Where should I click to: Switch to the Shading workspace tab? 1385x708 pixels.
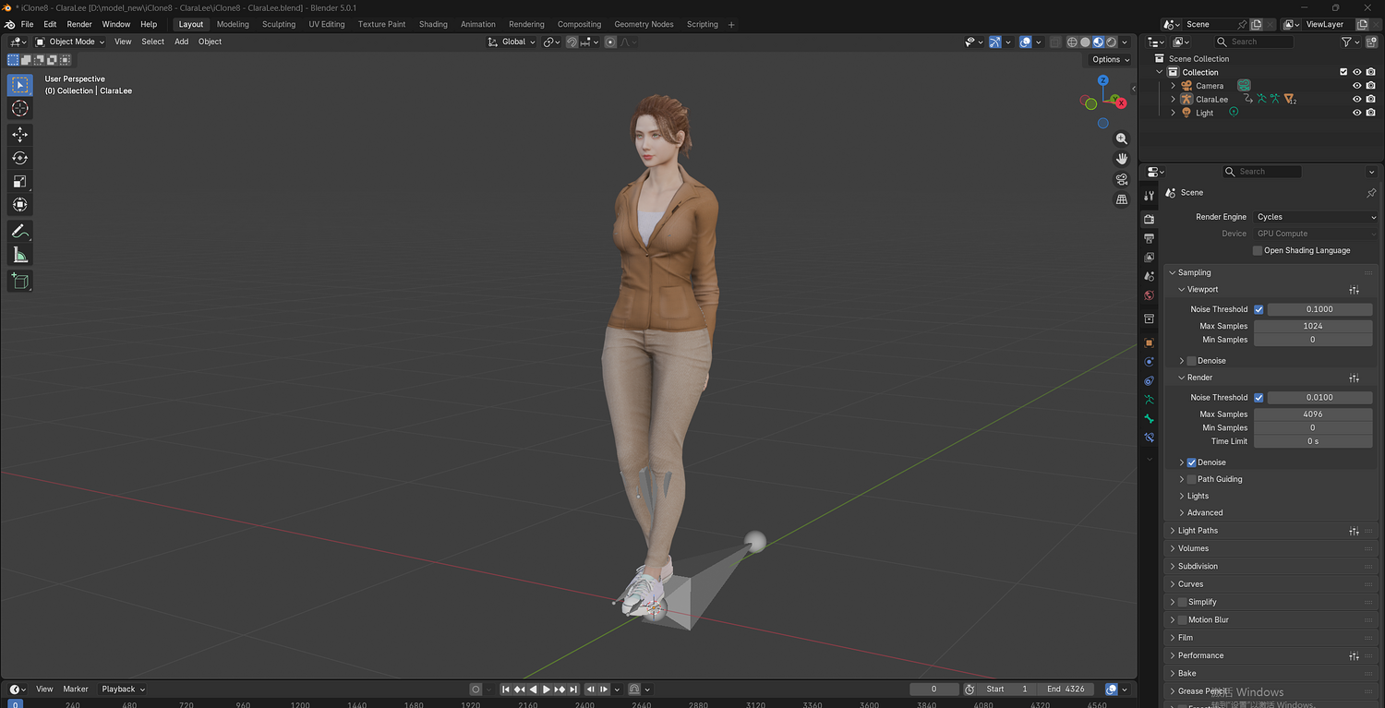[433, 24]
